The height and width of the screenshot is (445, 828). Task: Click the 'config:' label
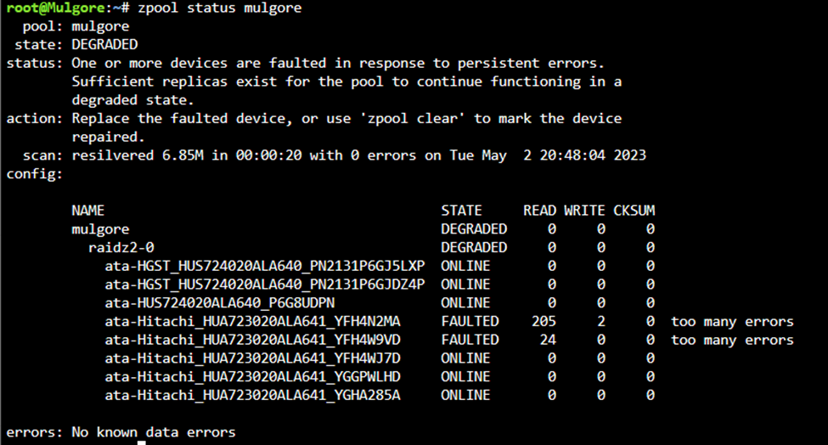(x=34, y=174)
